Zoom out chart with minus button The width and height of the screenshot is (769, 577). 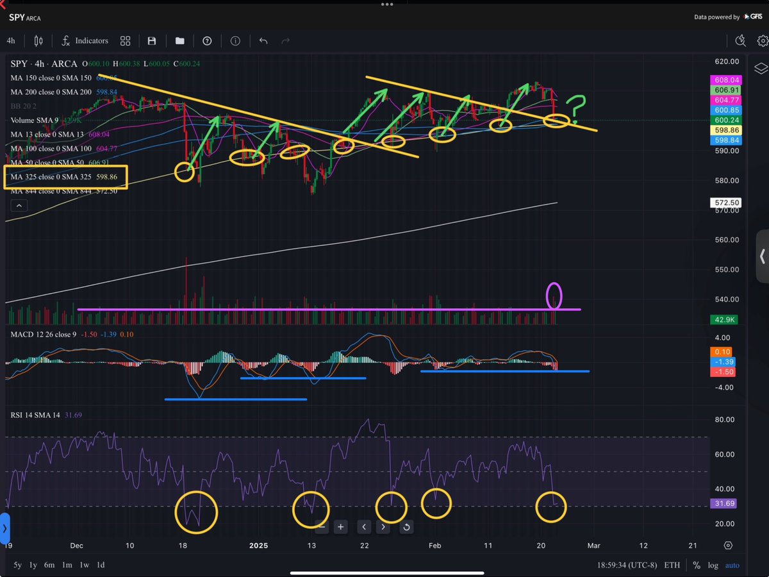[x=321, y=527]
